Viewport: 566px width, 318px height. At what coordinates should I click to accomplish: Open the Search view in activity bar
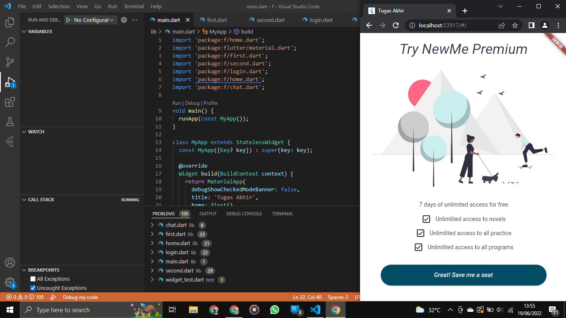(10, 42)
